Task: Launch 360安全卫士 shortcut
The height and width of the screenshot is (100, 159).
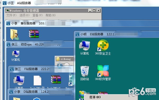Action: (103, 47)
